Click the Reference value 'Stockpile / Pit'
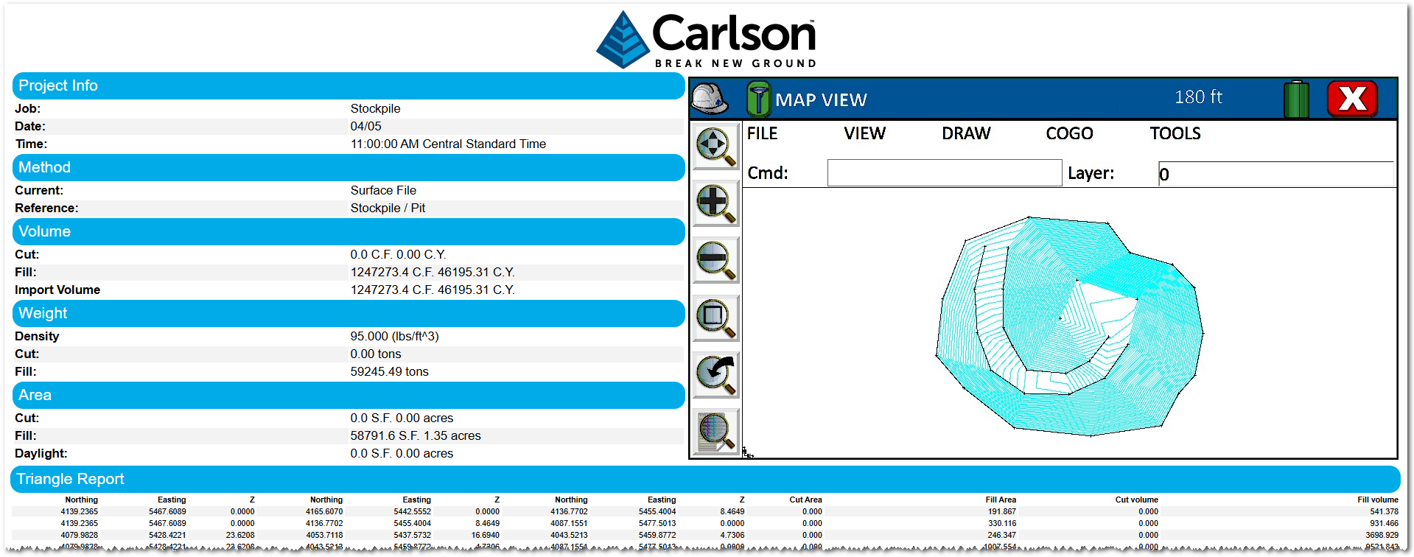 (388, 208)
